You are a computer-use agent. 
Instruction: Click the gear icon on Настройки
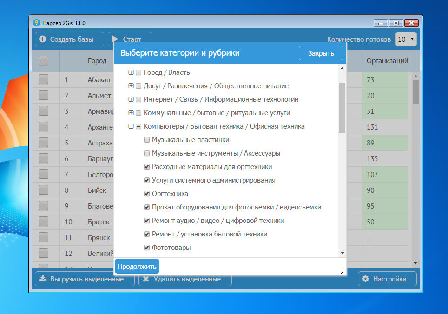[x=365, y=279]
